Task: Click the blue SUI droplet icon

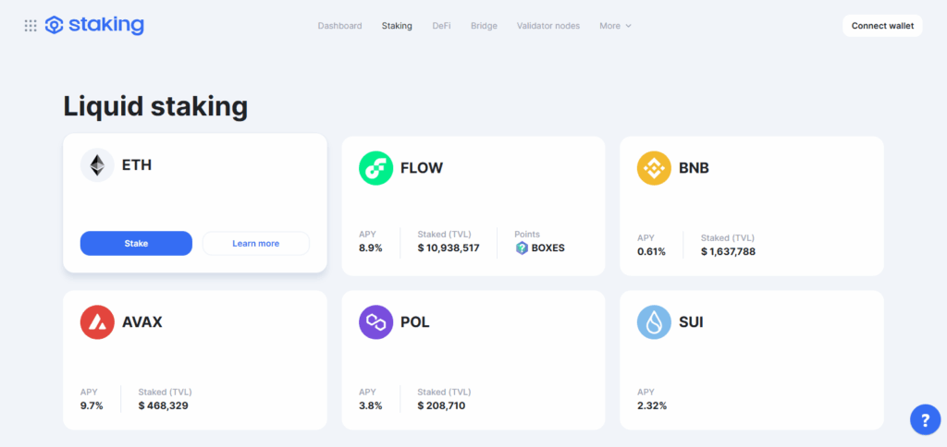Action: pyautogui.click(x=654, y=322)
